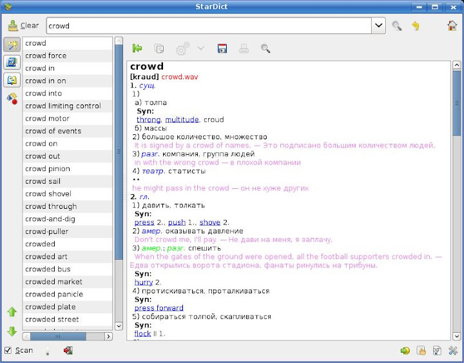The width and height of the screenshot is (464, 363).
Task: Select 'crowded street' in word list
Action: pos(68,319)
